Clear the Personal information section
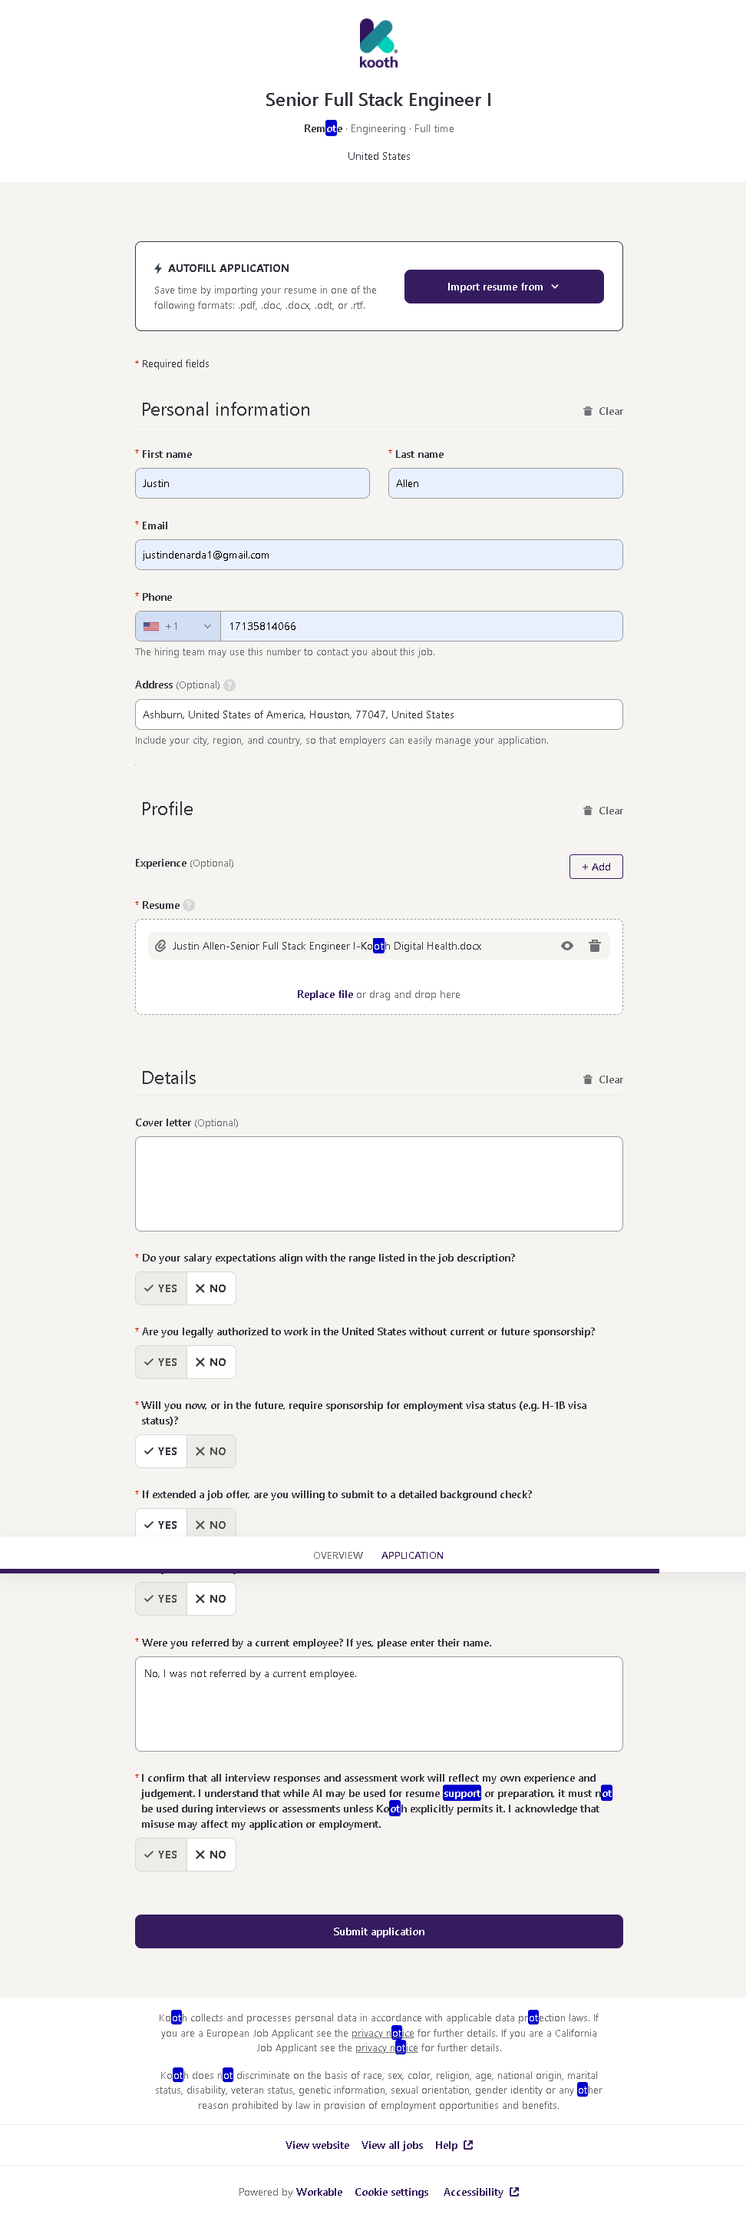The width and height of the screenshot is (746, 2218). 603,412
